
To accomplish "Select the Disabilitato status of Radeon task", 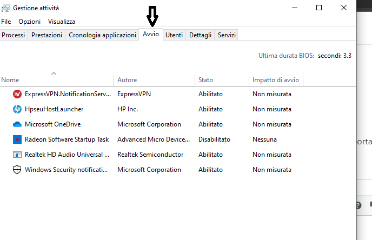I will [x=214, y=139].
